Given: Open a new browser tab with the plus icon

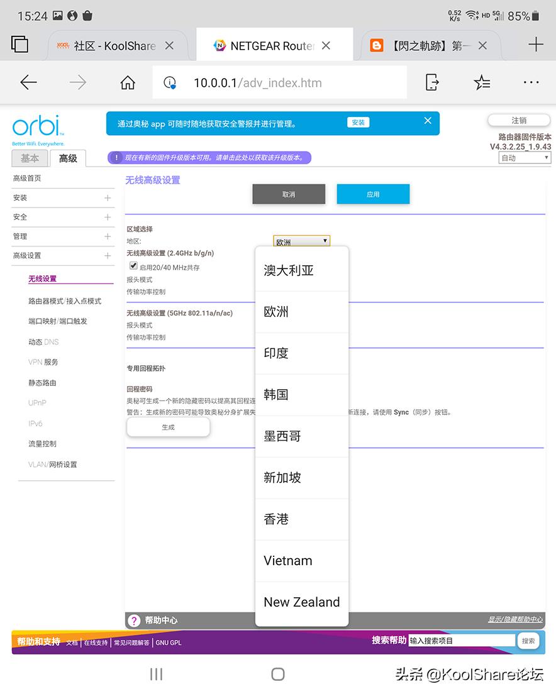Looking at the screenshot, I should (536, 44).
